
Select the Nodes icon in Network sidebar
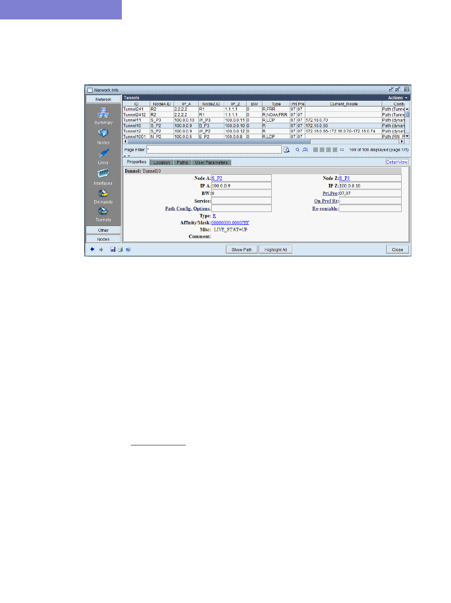103,133
